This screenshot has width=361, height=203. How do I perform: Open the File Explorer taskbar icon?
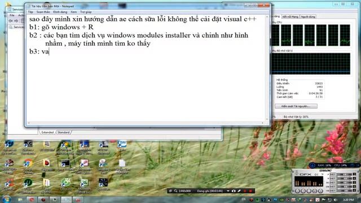pos(20,200)
